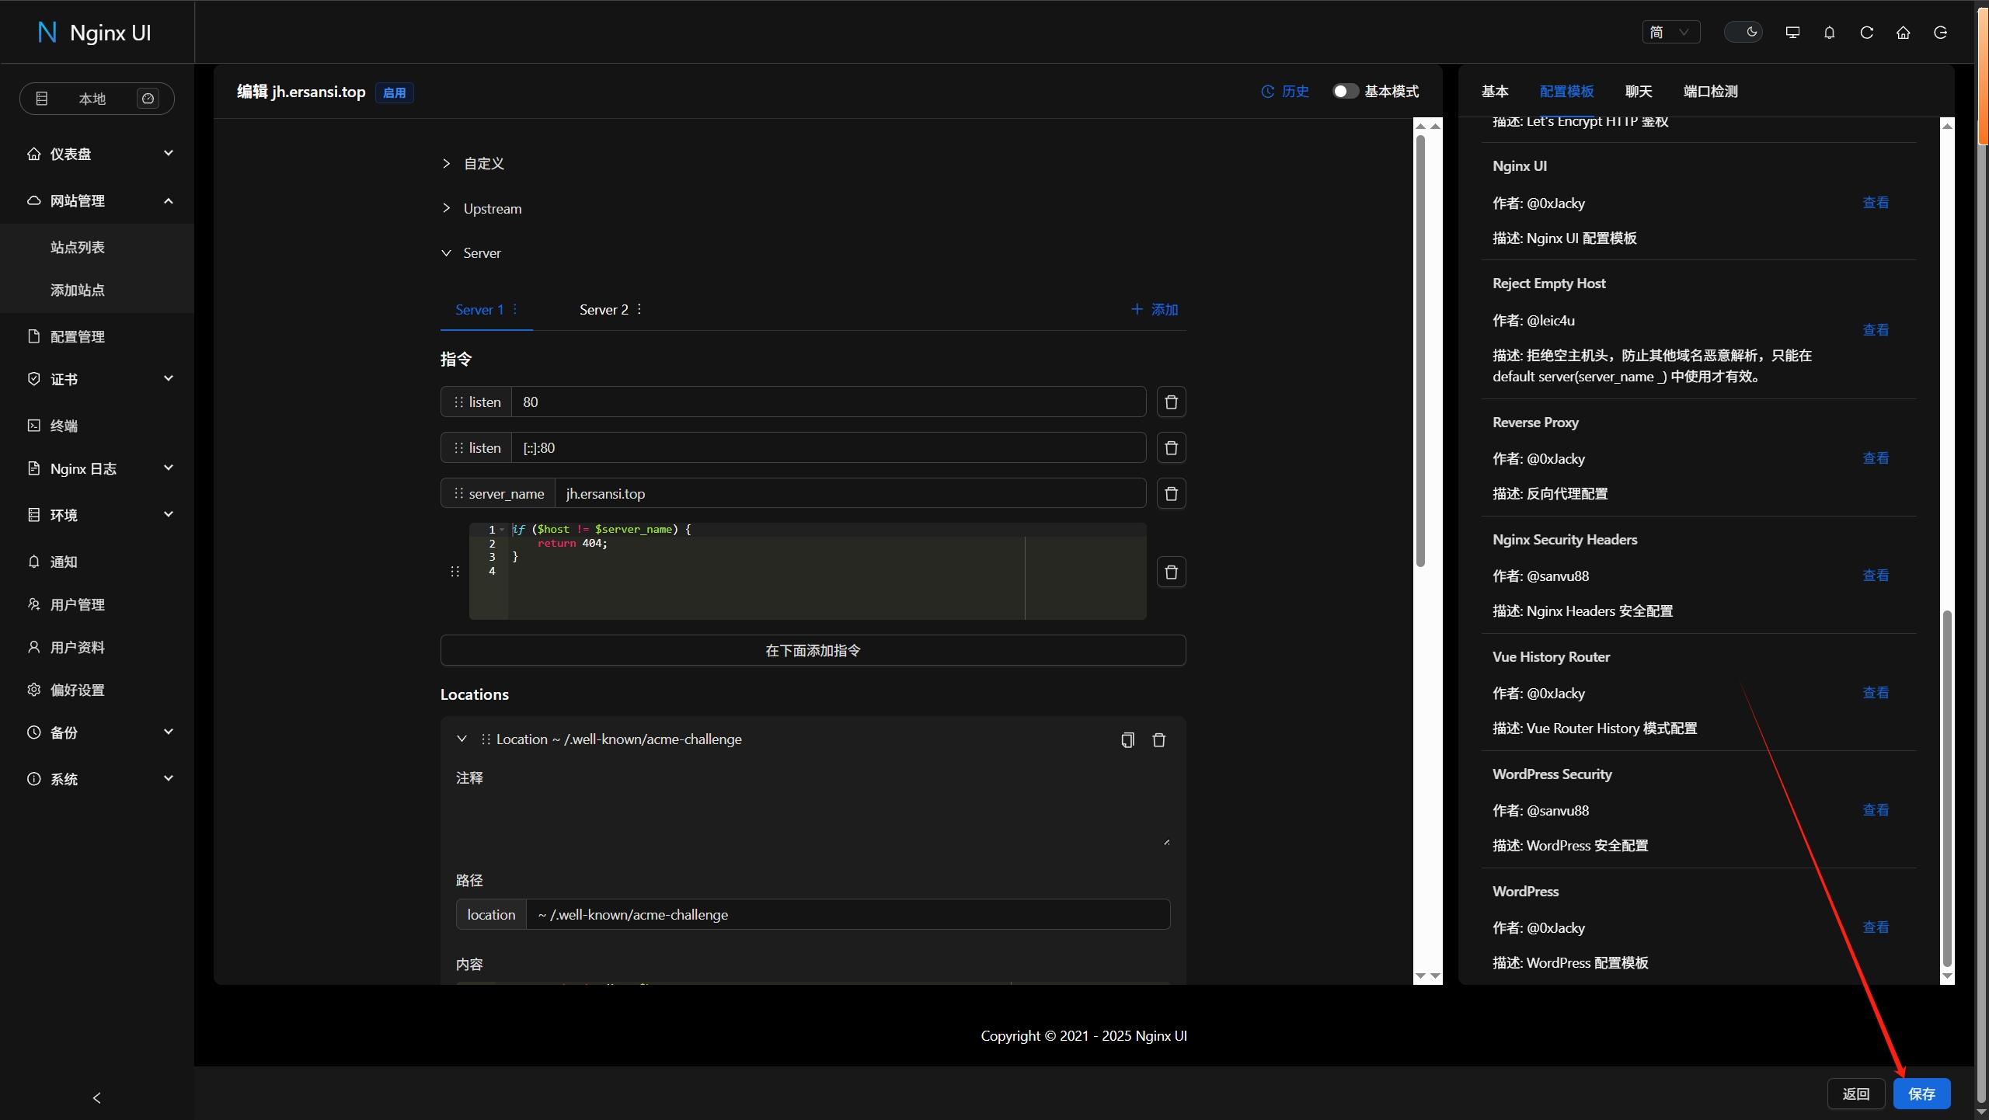Open 历史 history link
The height and width of the screenshot is (1120, 1989).
coord(1285,92)
